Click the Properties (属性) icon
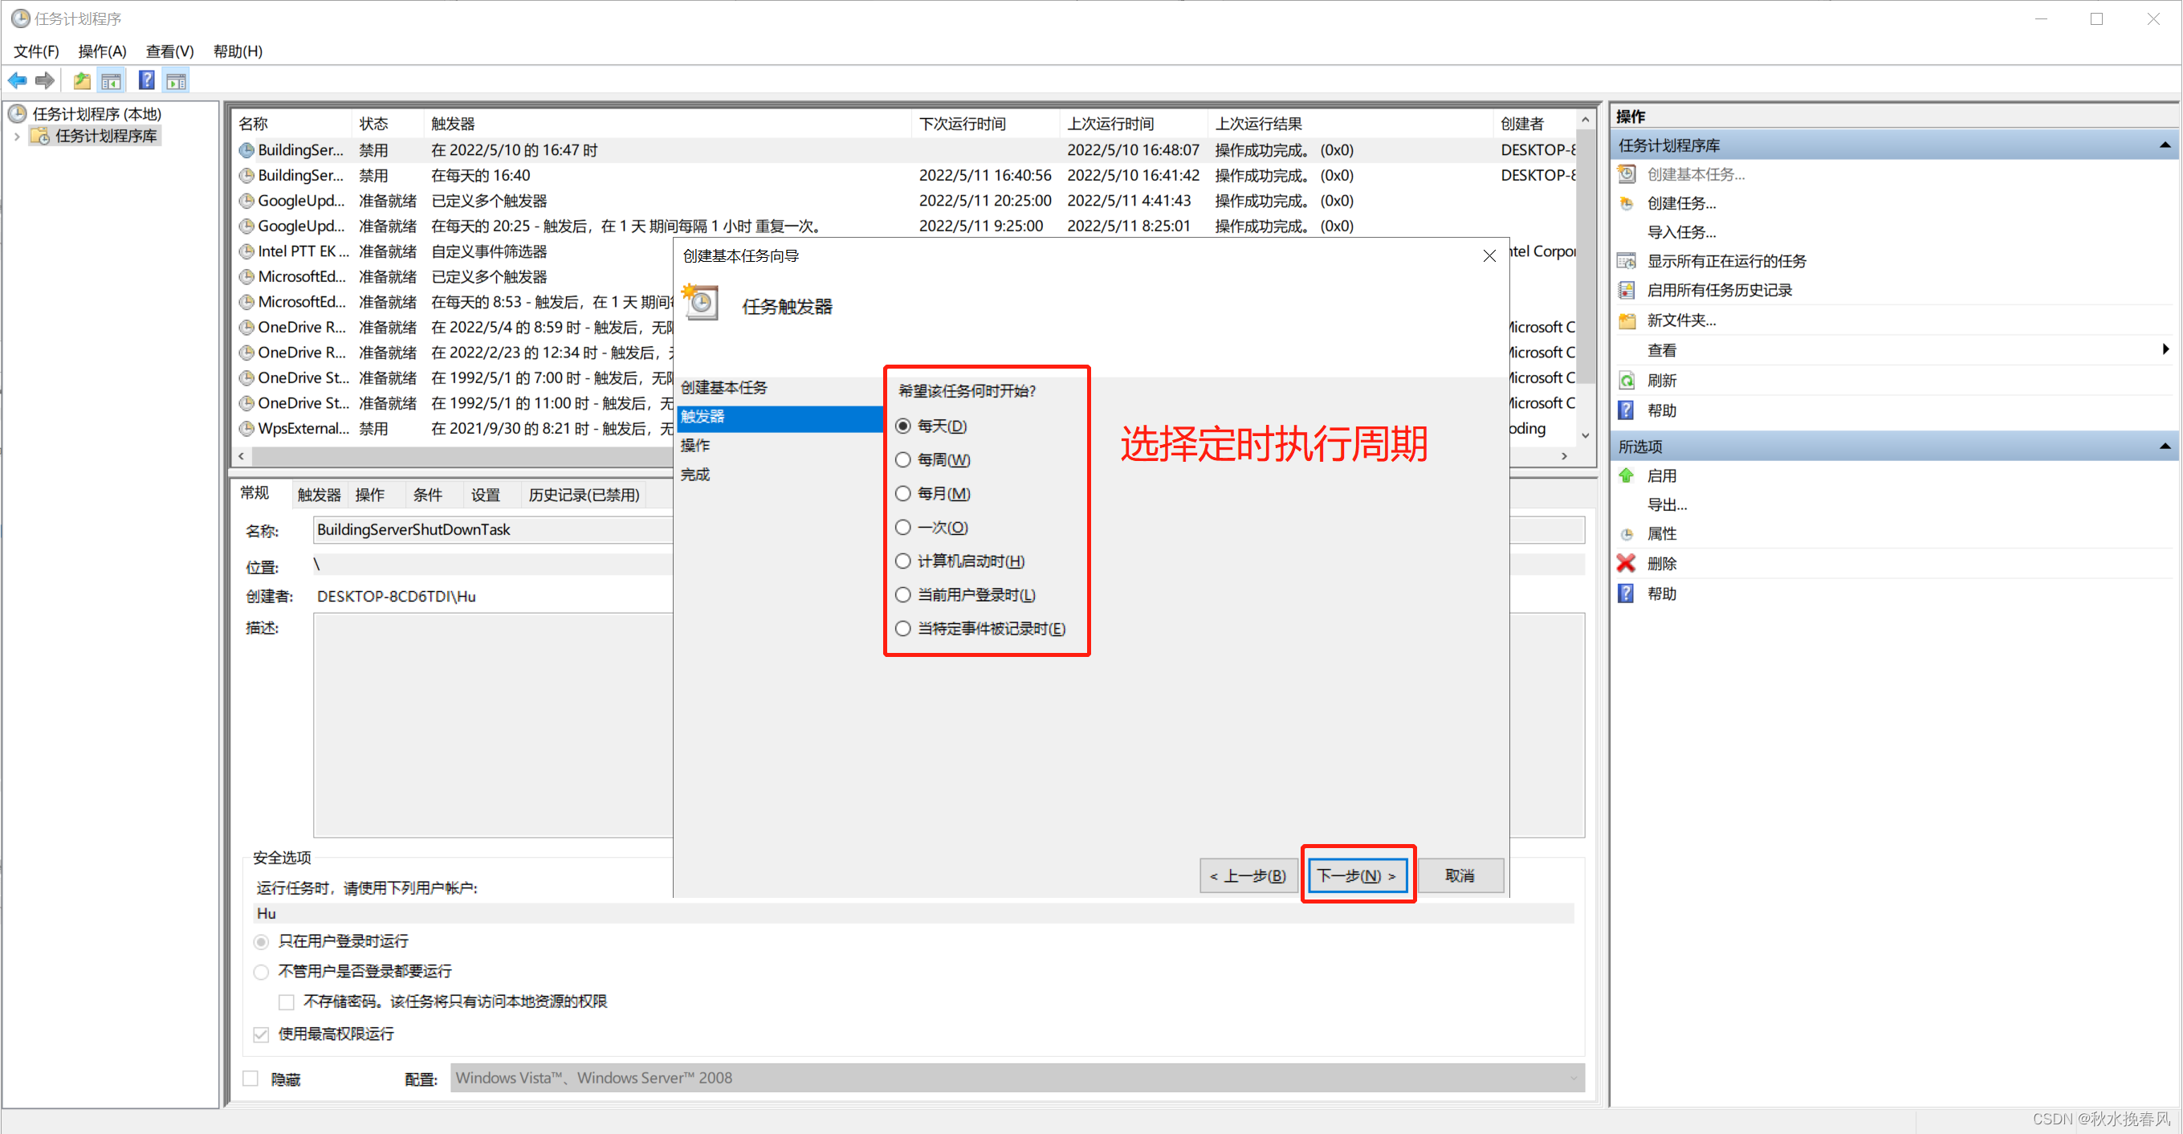This screenshot has width=2183, height=1134. pos(1627,534)
